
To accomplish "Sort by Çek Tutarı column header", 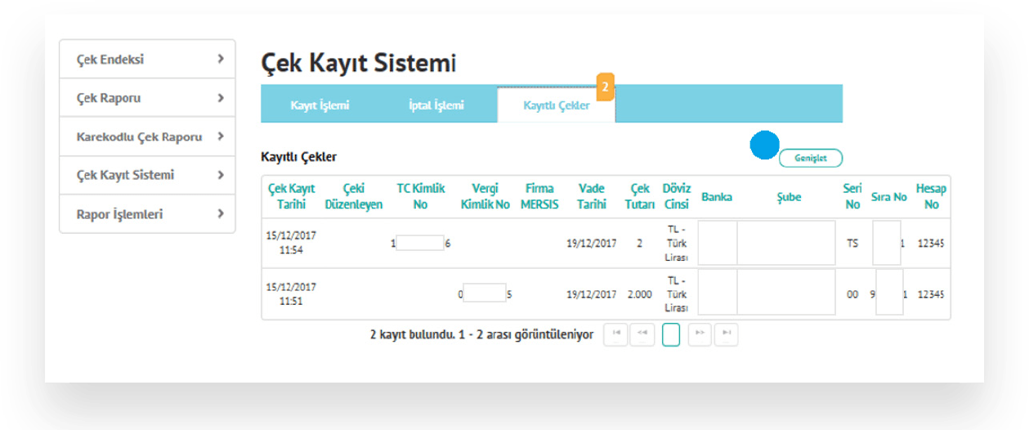I will pos(640,196).
